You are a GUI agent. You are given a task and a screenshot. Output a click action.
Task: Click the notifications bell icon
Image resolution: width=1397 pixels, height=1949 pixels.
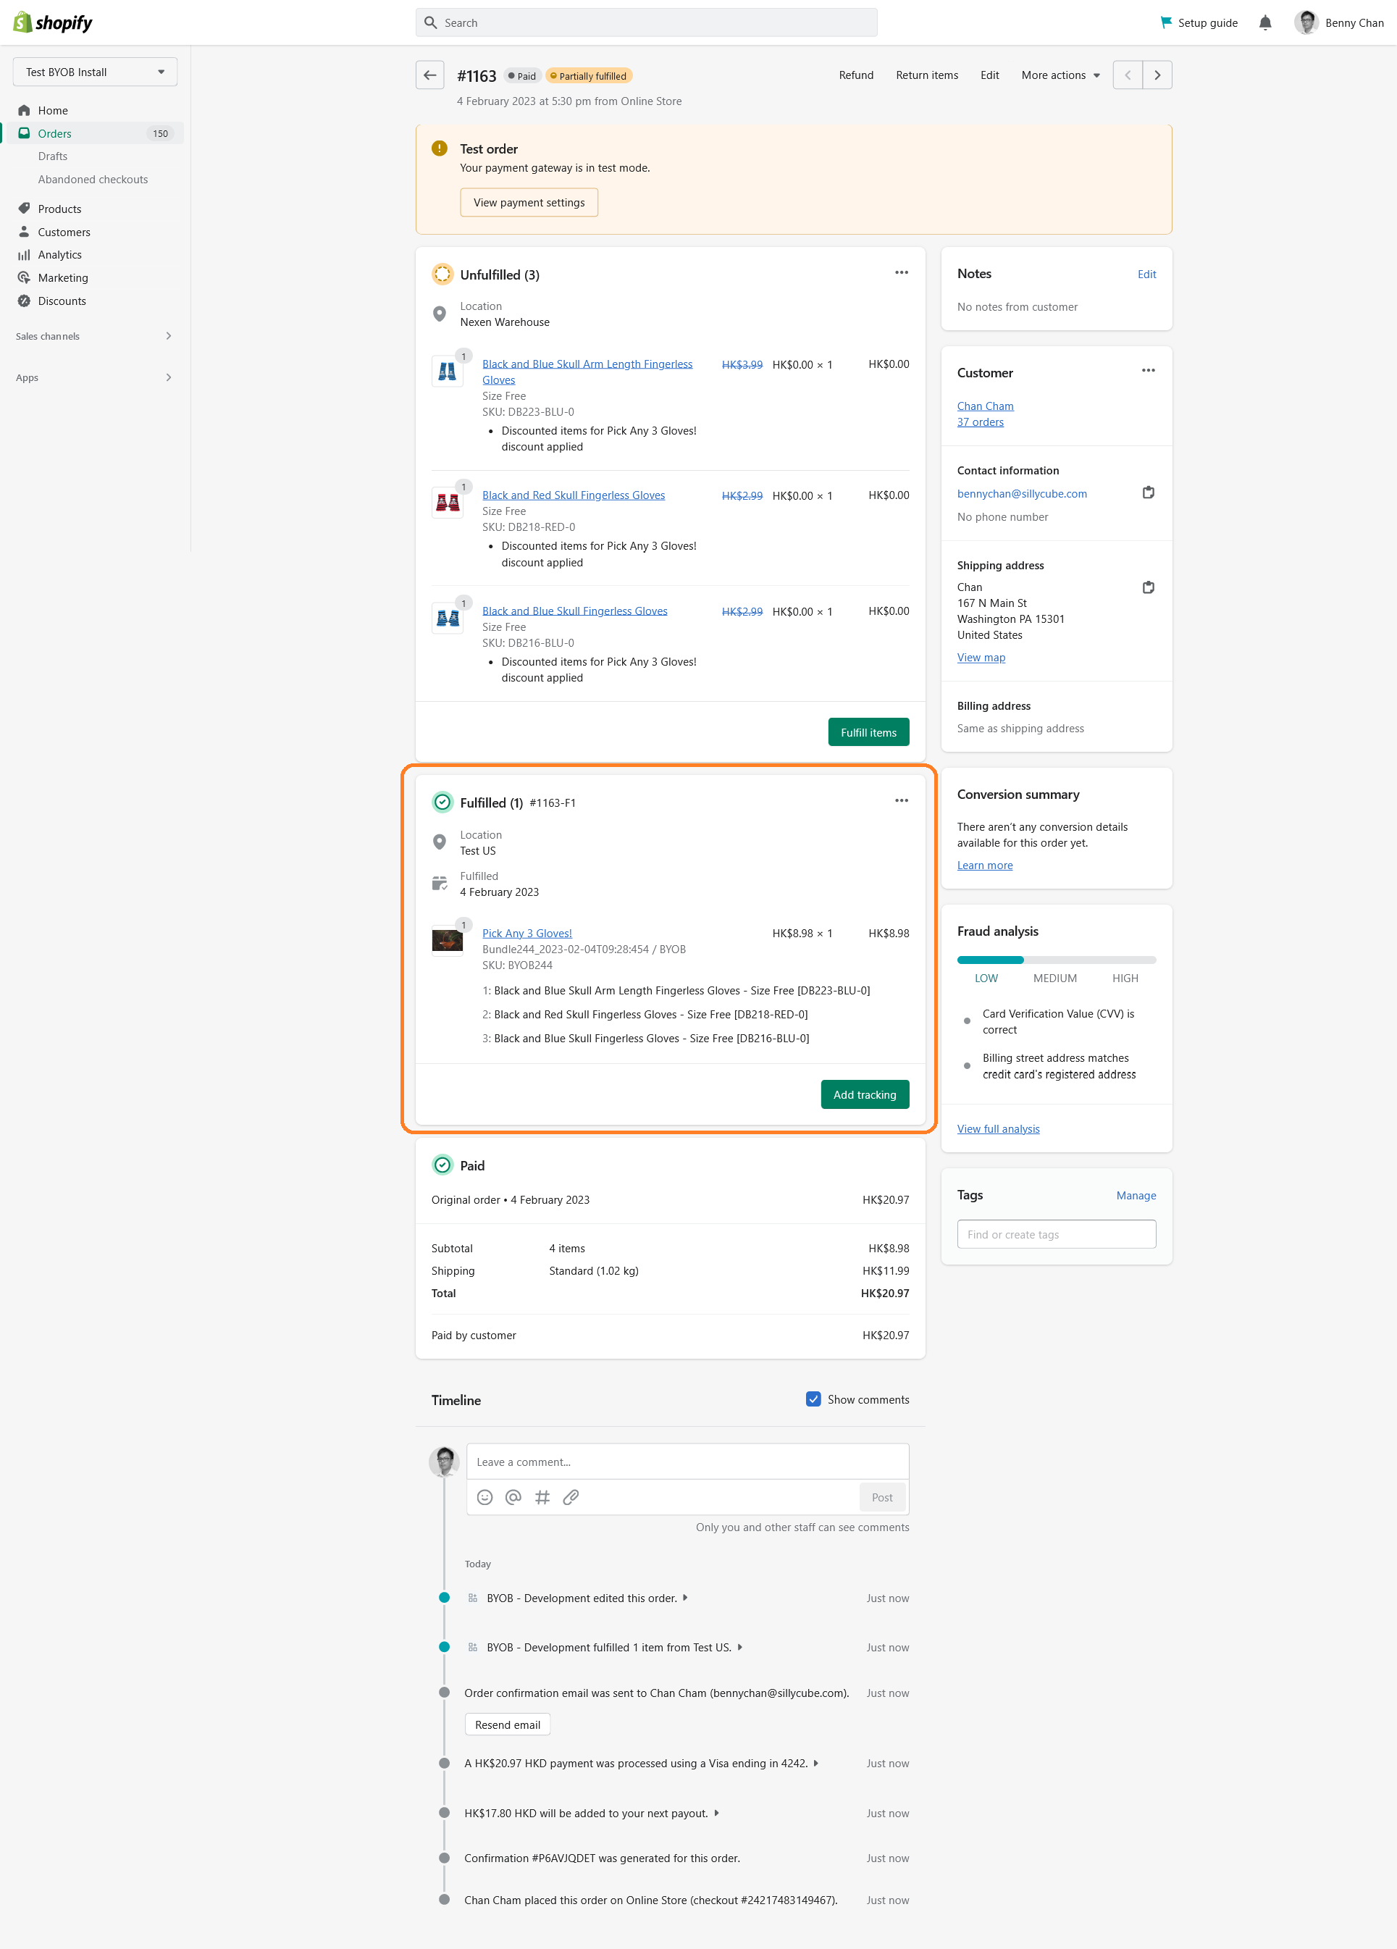click(x=1264, y=23)
